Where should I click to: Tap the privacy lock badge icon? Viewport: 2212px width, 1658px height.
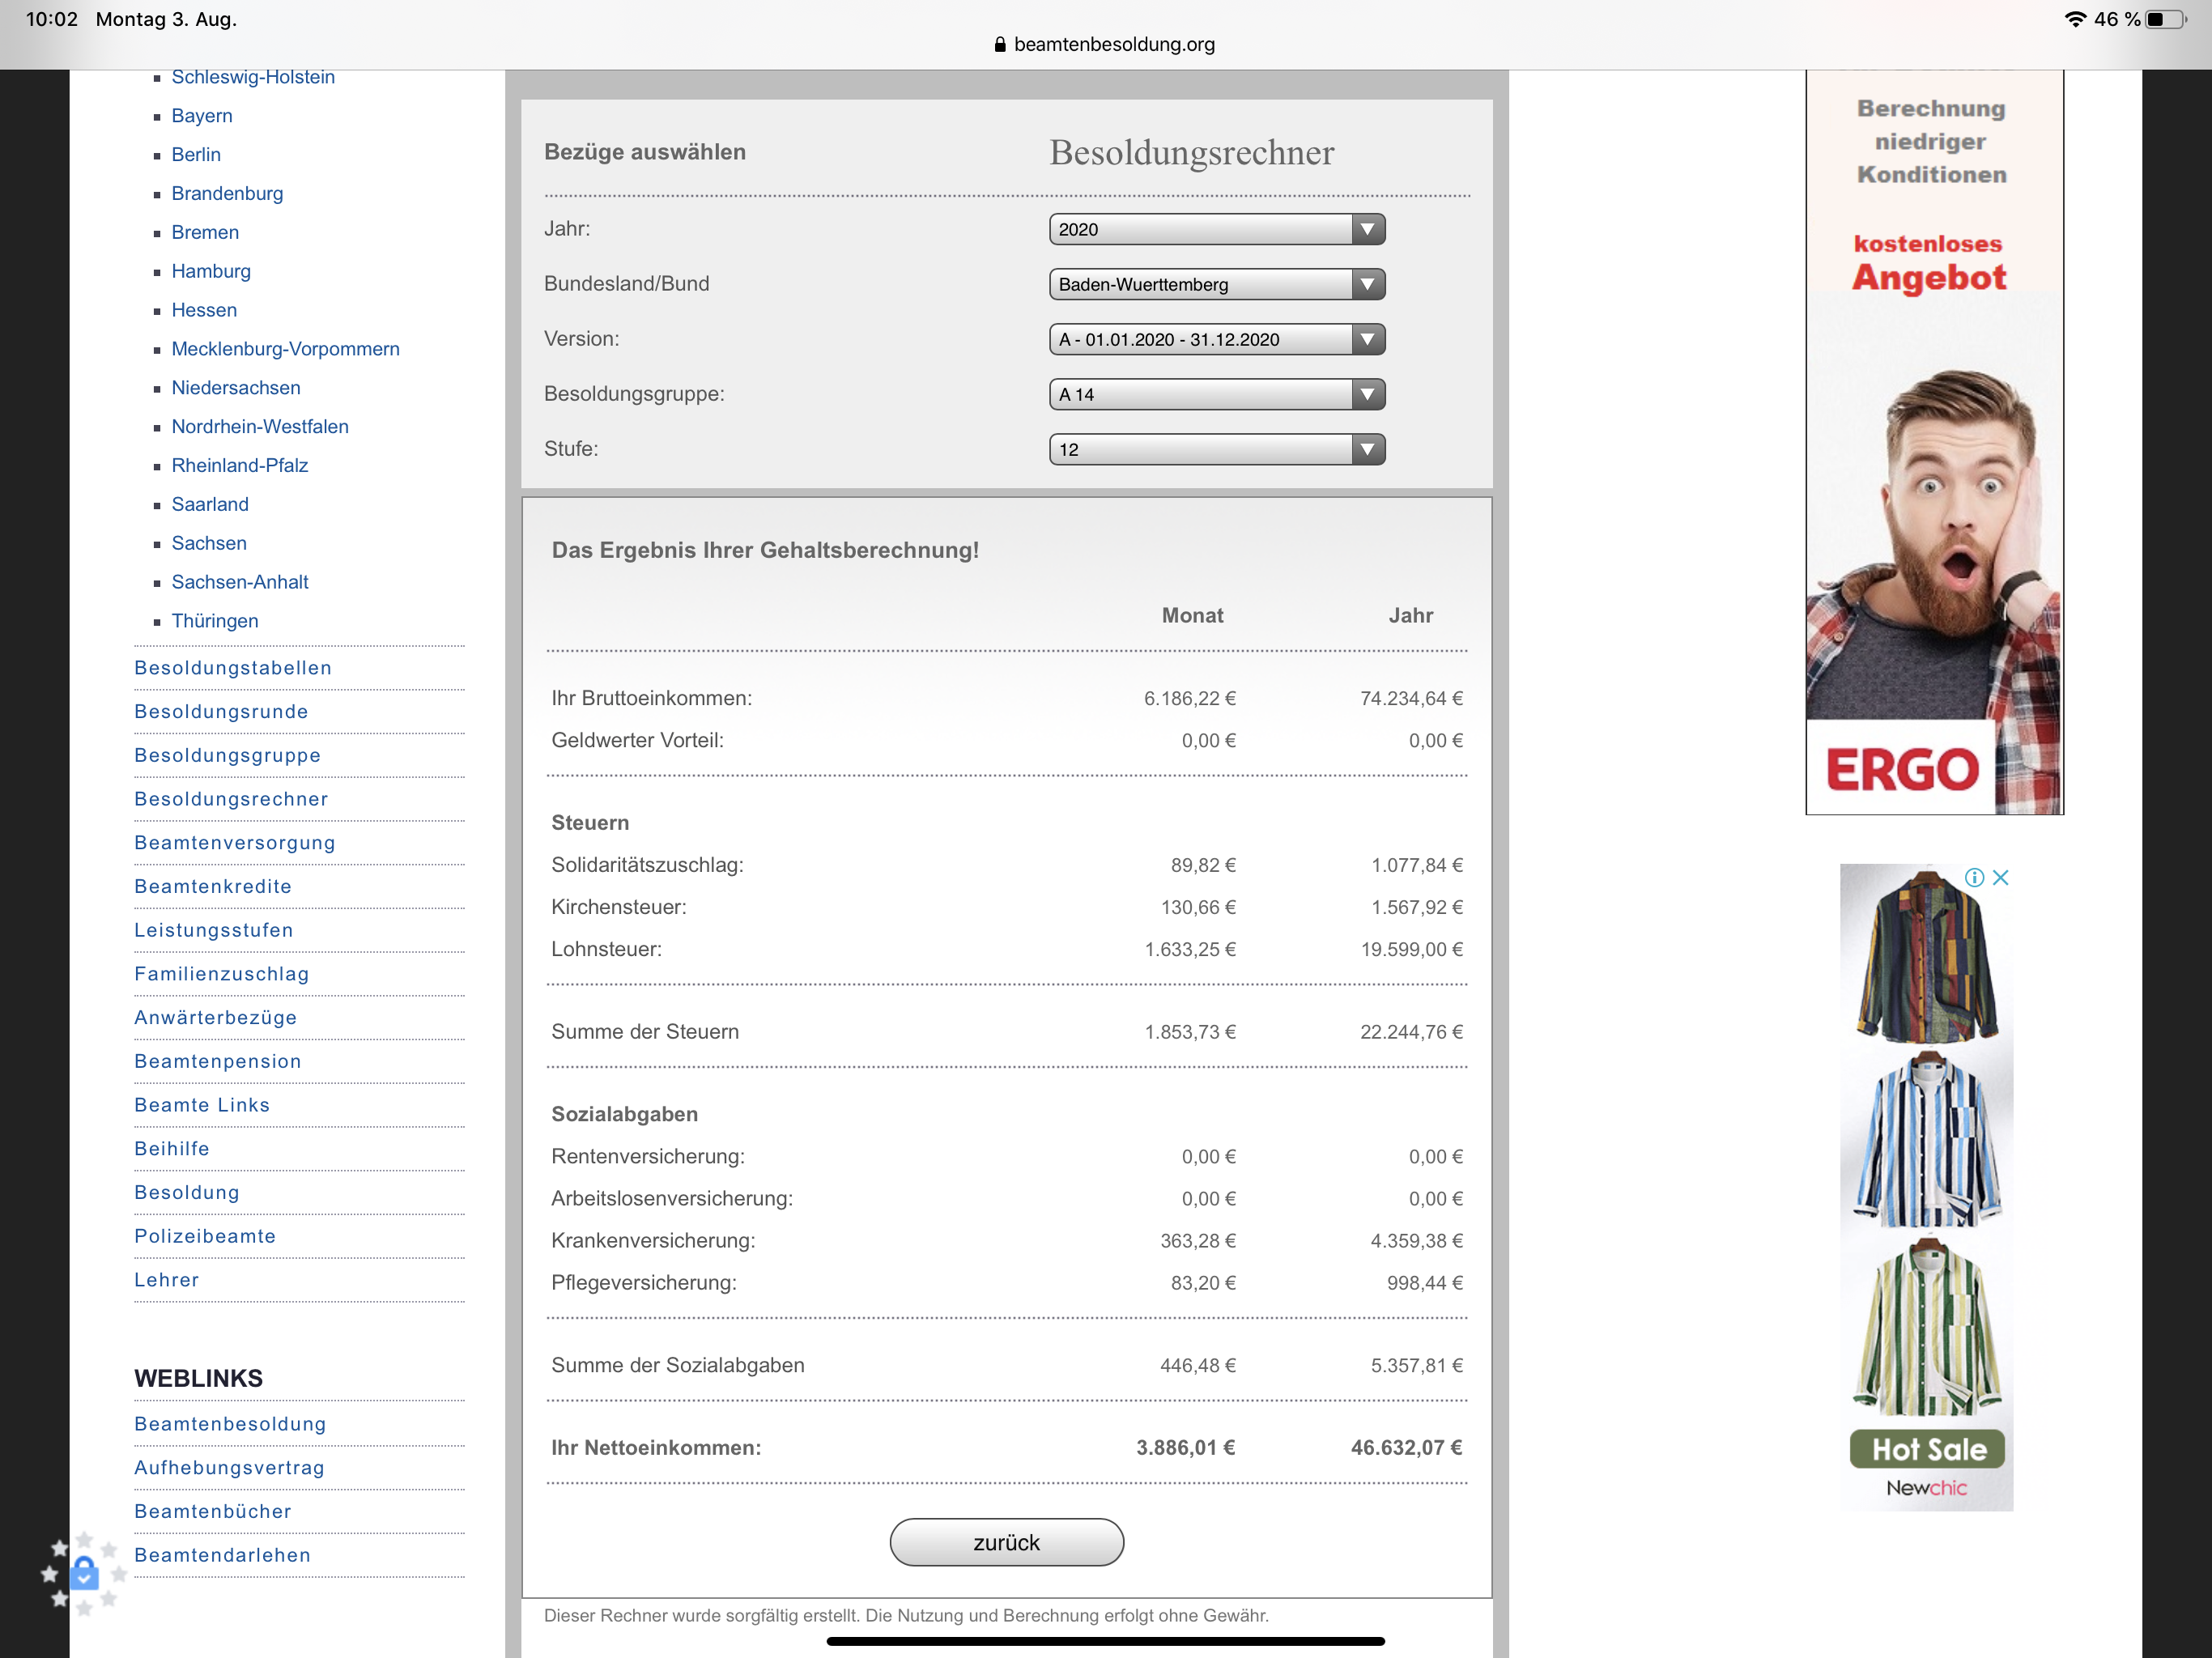click(85, 1574)
